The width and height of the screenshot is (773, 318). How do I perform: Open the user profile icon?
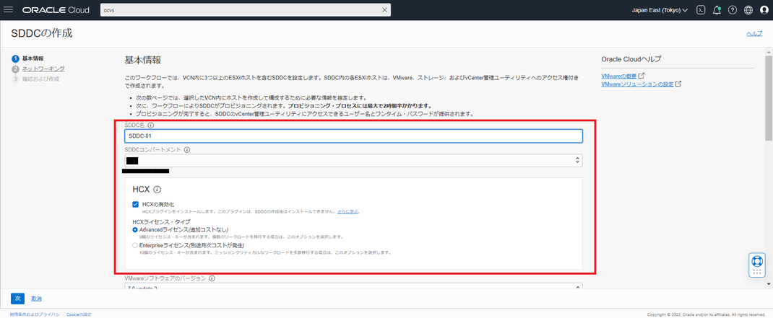[764, 10]
